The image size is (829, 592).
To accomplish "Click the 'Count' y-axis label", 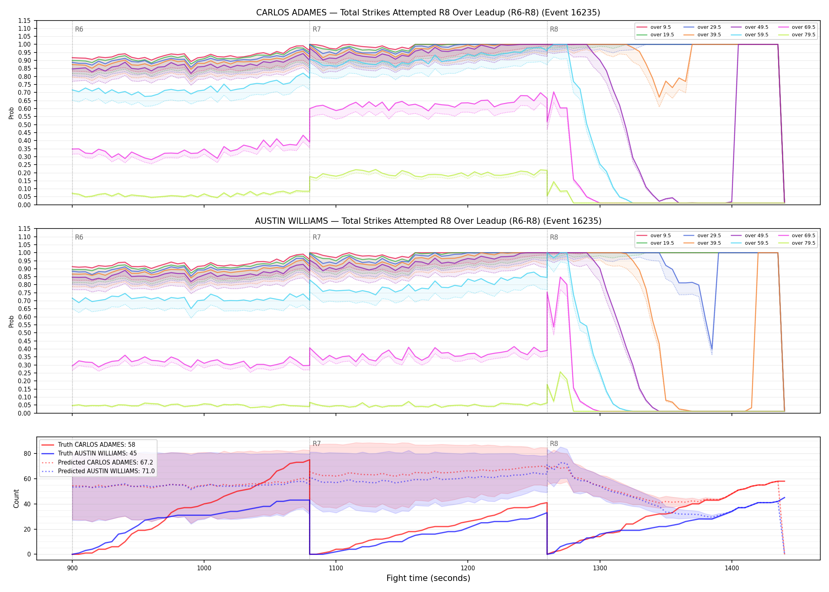I will [x=16, y=498].
